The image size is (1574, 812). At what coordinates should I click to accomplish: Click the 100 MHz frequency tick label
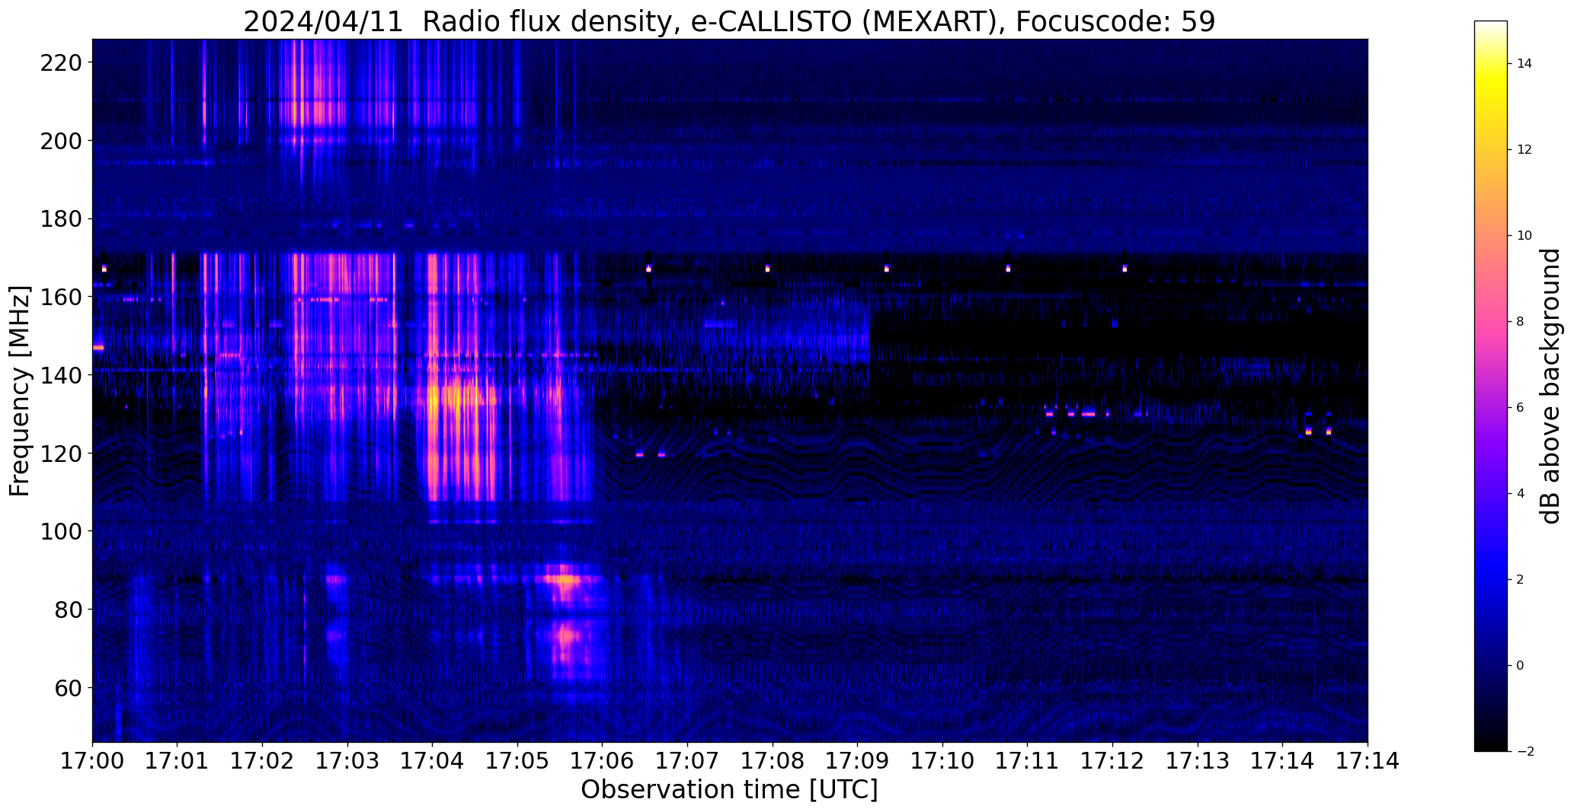click(61, 531)
